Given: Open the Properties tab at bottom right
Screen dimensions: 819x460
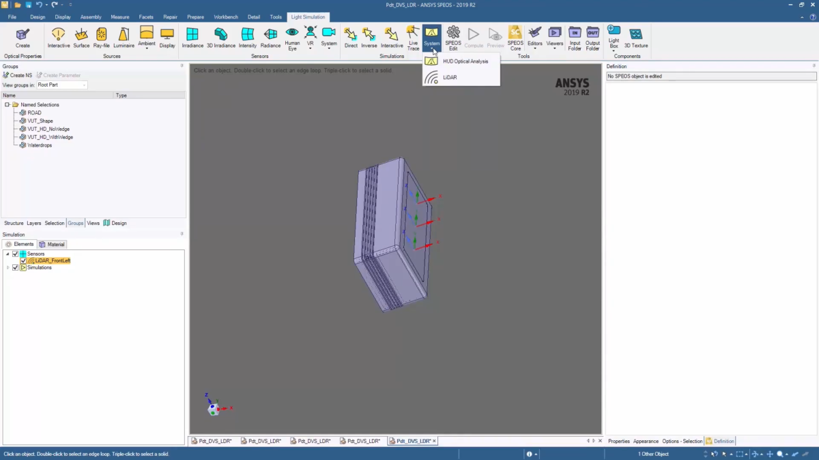Looking at the screenshot, I should tap(619, 441).
